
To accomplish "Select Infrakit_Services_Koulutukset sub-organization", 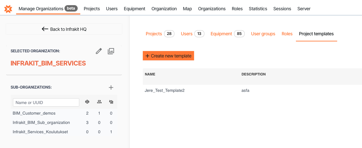I will (x=40, y=132).
